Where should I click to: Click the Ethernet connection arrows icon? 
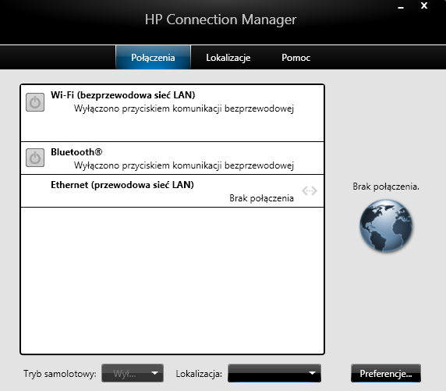pyautogui.click(x=310, y=190)
